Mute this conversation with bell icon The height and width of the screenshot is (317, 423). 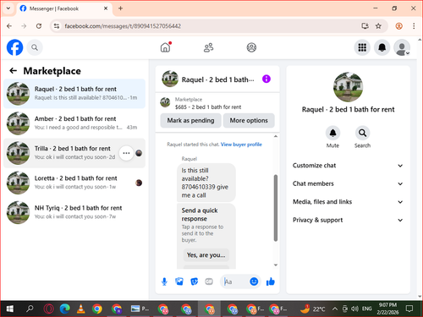332,133
